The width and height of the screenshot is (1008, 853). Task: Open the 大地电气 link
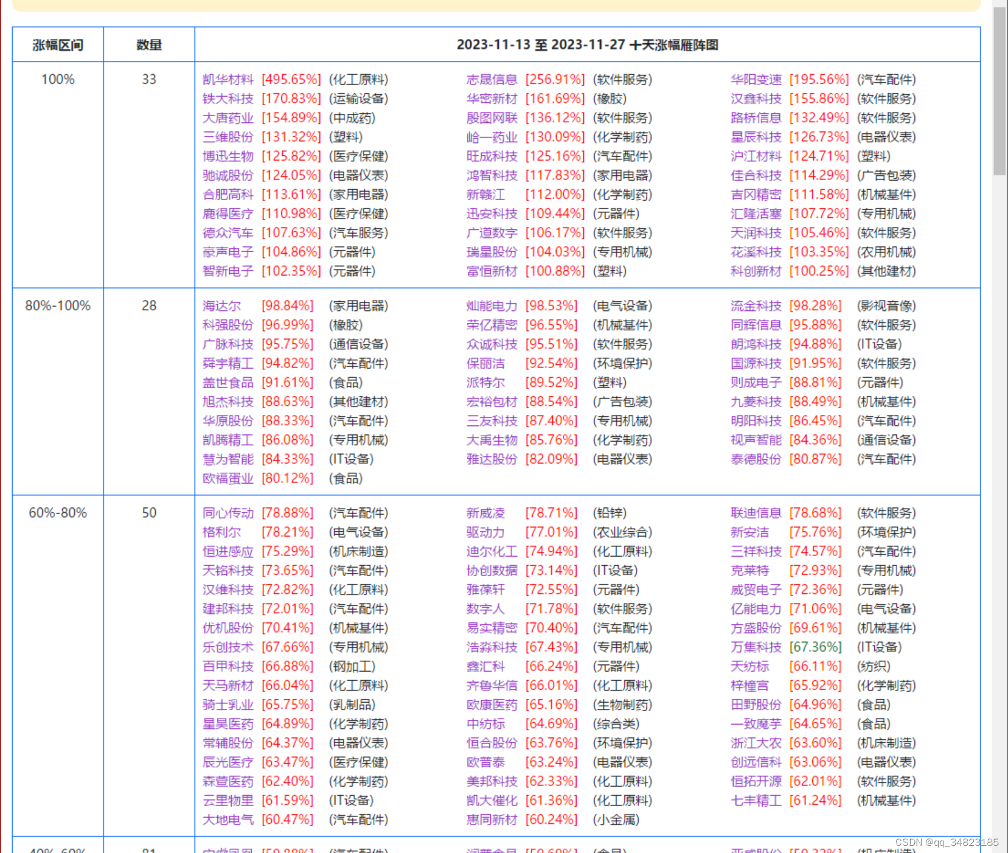228,820
